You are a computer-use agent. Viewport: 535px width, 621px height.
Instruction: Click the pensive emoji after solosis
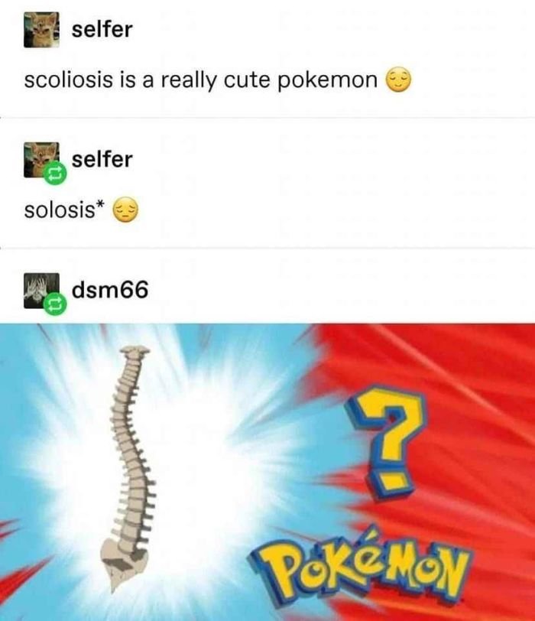tap(126, 210)
